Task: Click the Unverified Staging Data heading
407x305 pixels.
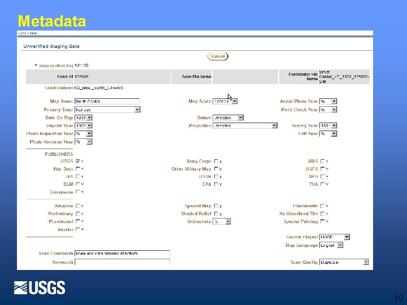Action: 51,46
